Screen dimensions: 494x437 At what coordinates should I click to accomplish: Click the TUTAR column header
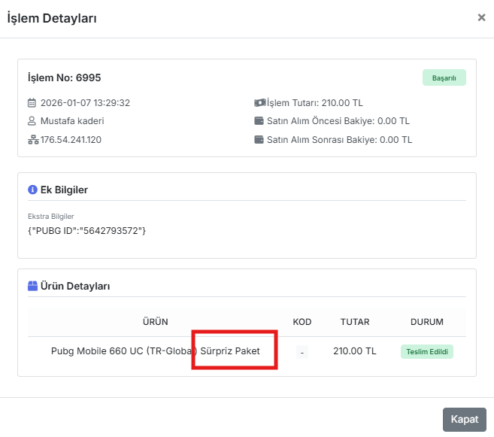[355, 322]
